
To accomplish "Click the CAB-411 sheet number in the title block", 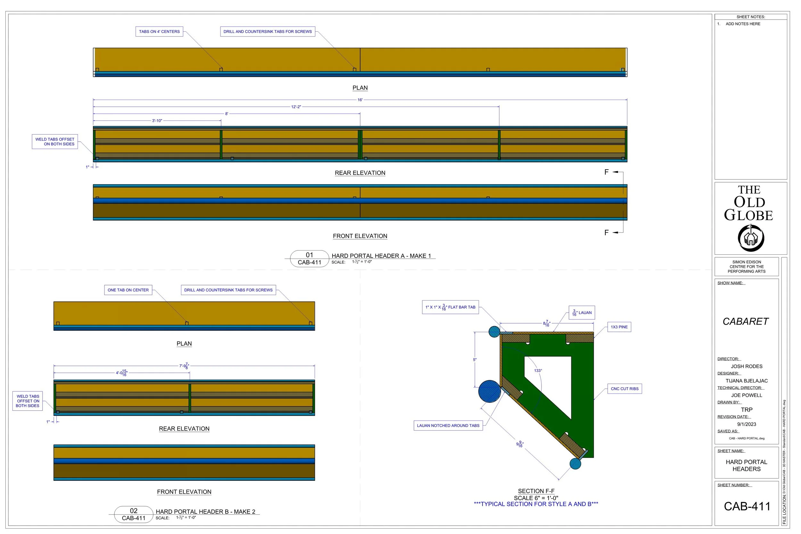I will pos(747,506).
